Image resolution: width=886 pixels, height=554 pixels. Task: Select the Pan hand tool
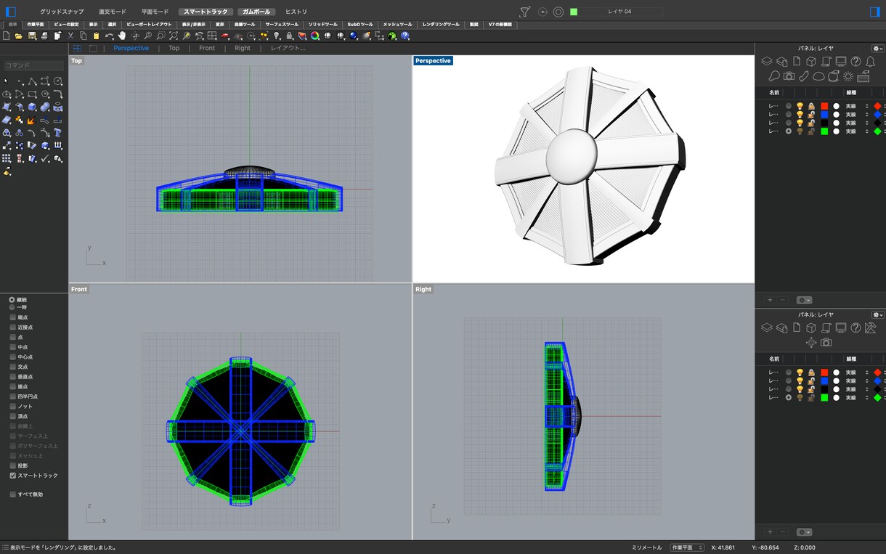[121, 36]
